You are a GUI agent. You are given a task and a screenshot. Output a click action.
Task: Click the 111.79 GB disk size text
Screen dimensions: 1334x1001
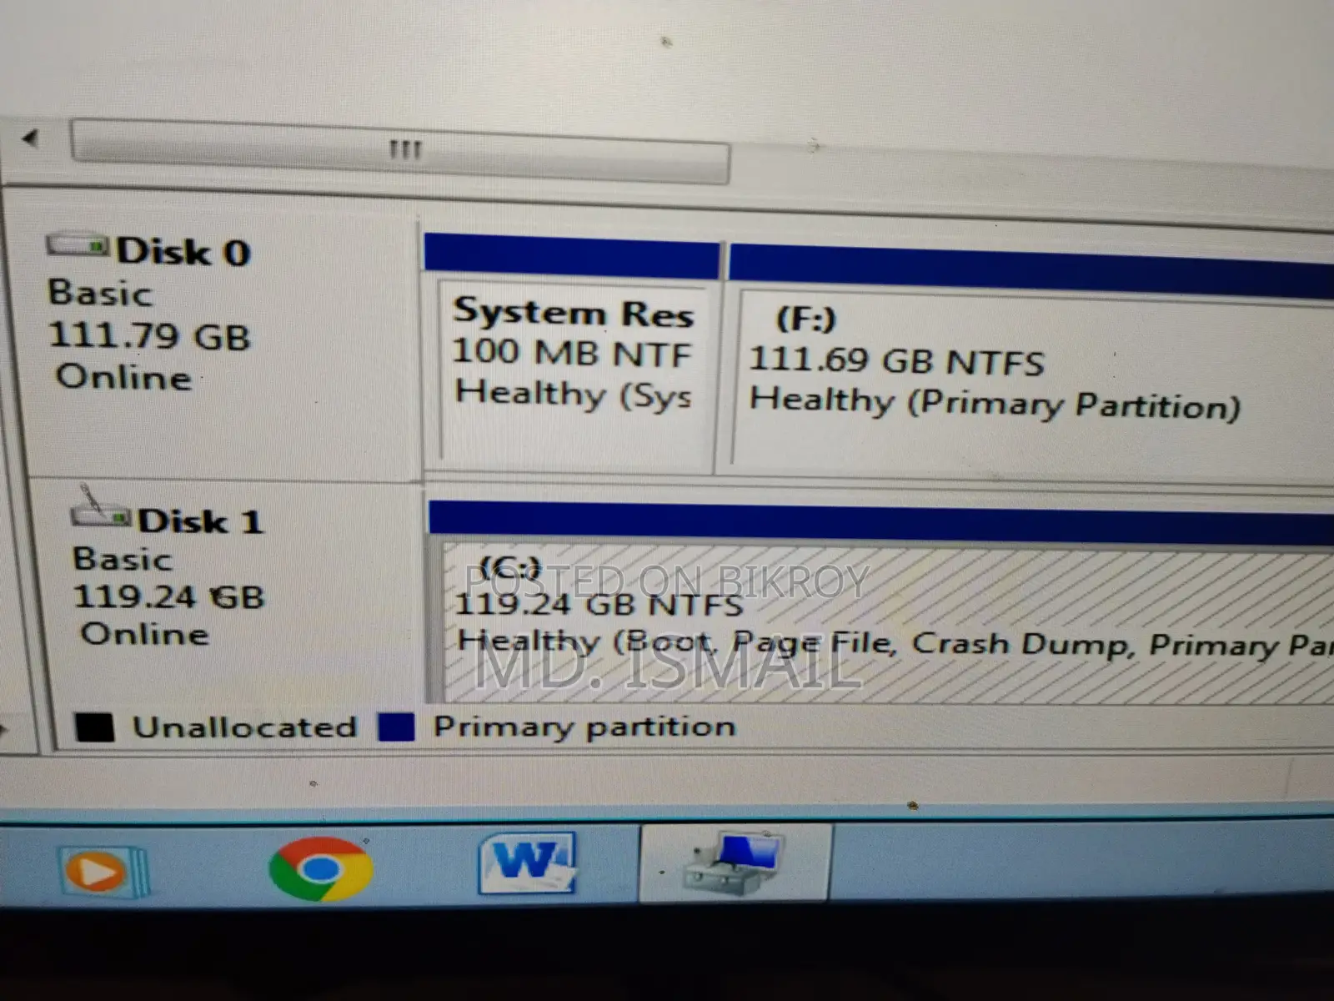[x=149, y=336]
